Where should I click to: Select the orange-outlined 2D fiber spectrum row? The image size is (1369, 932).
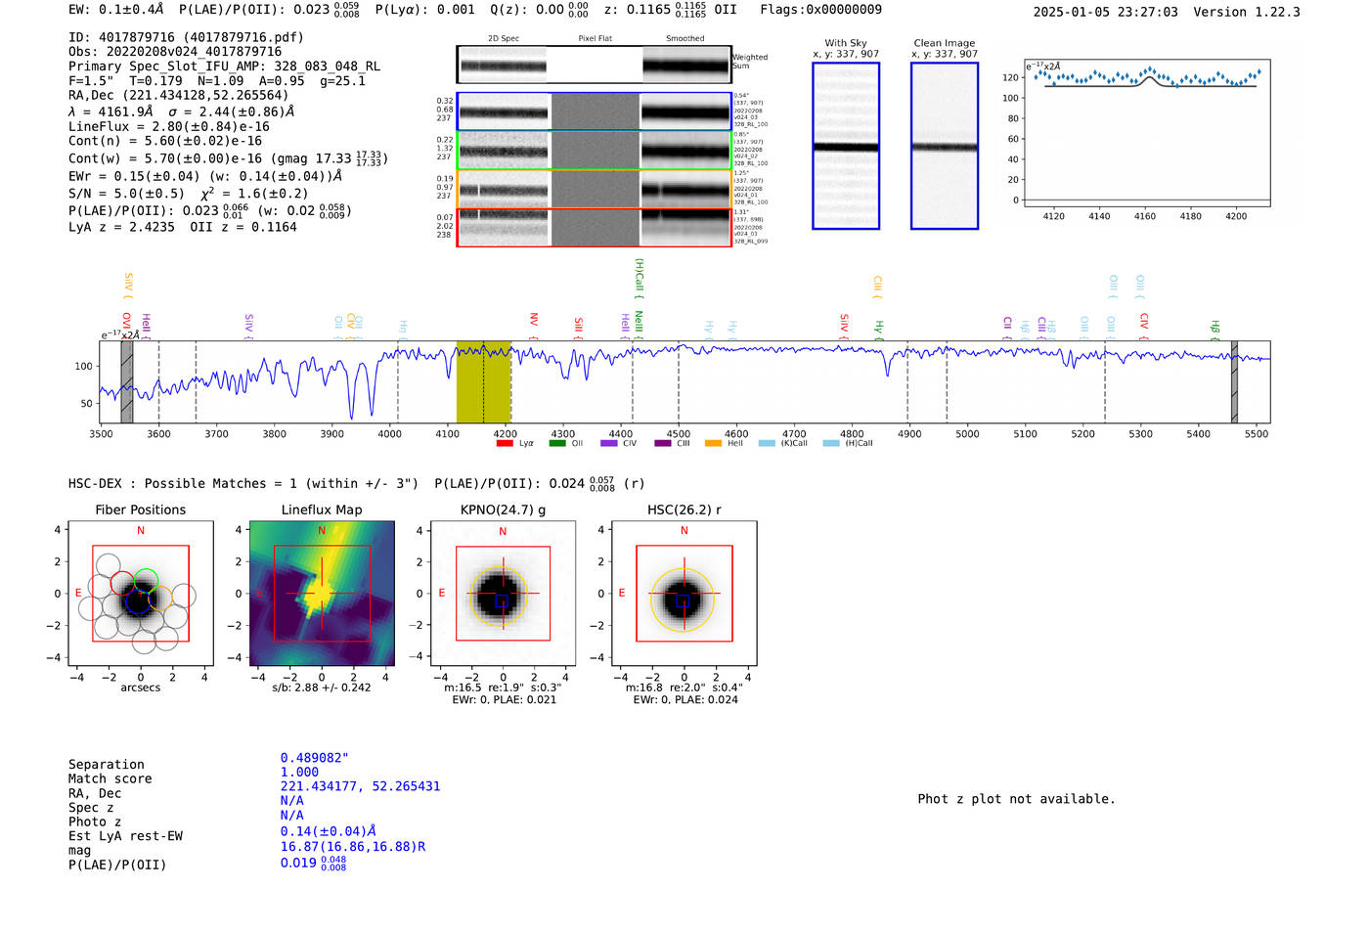594,189
